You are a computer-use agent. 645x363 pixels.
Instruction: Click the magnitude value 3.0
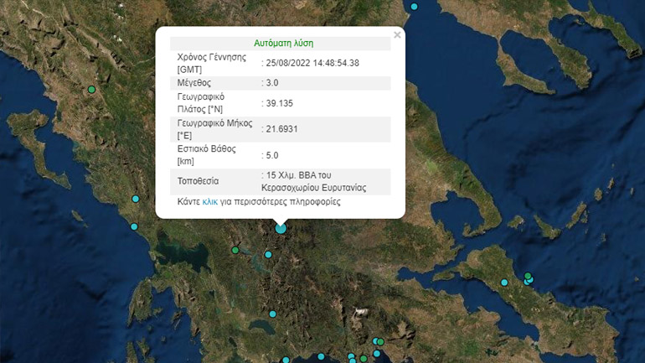point(272,83)
